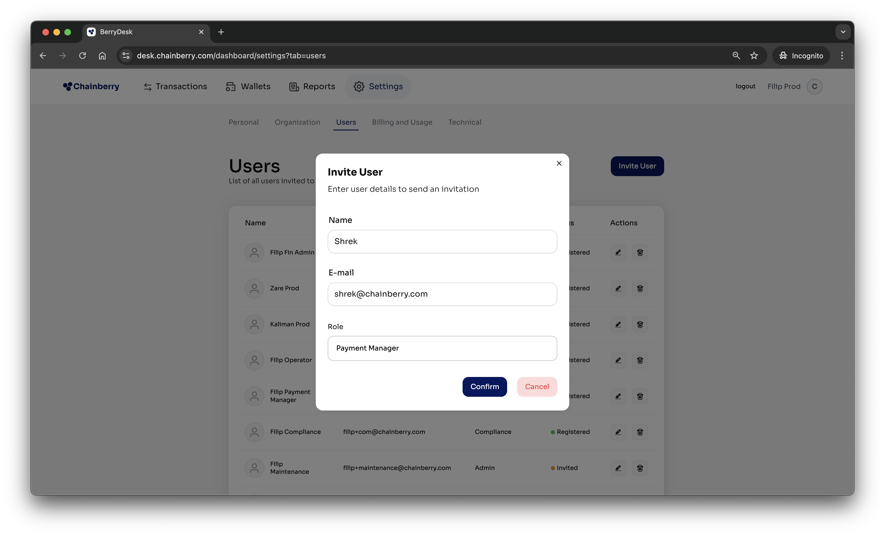The height and width of the screenshot is (536, 885).
Task: Open site info icon in address bar
Action: click(x=126, y=56)
